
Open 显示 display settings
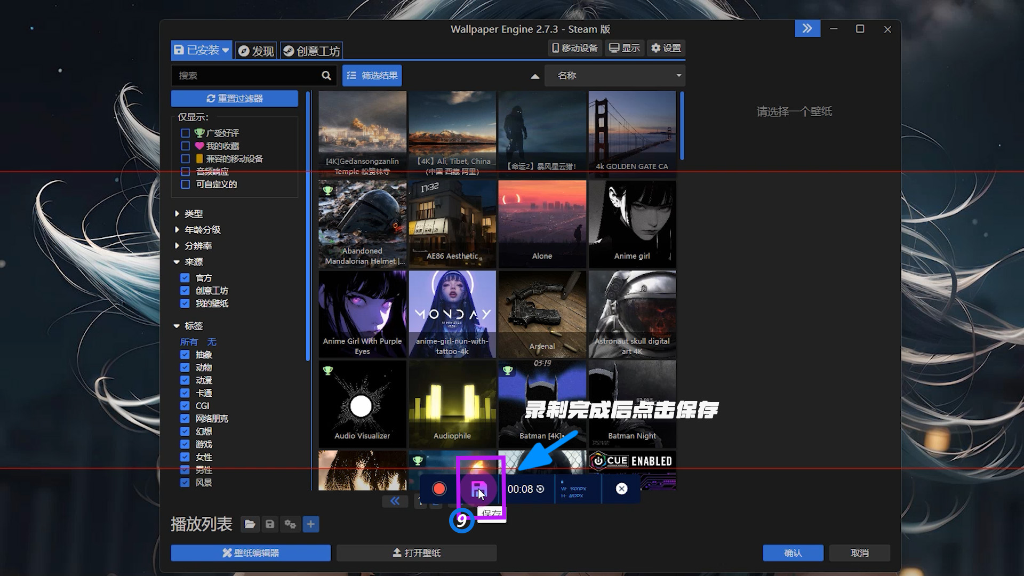(625, 48)
